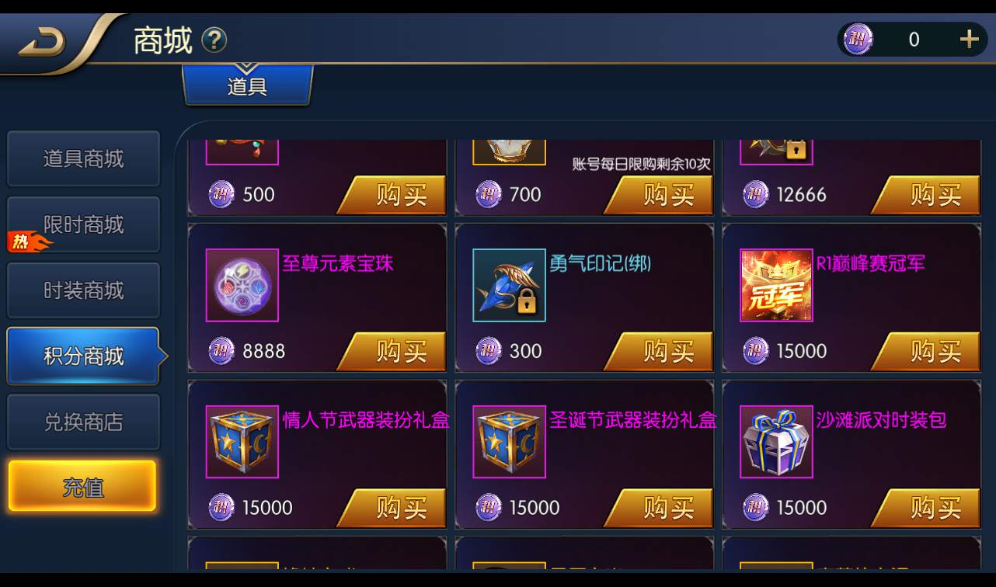Screen dimensions: 996x587
Task: Buy the 300-point 勇气印记 item
Action: click(x=660, y=352)
